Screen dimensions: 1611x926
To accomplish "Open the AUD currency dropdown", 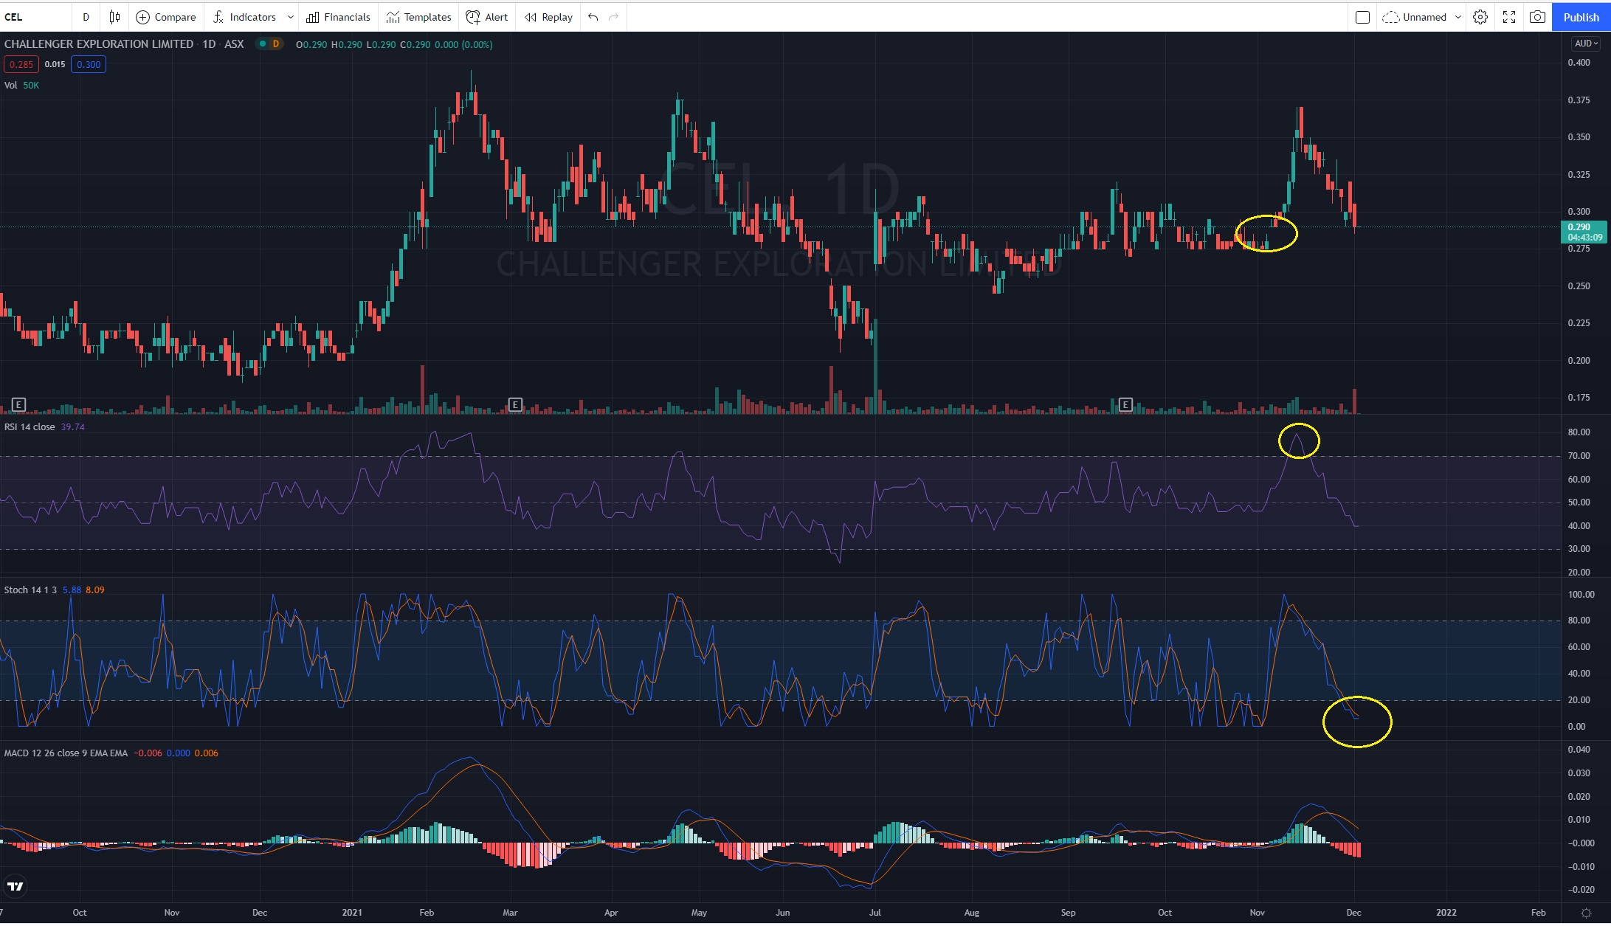I will pos(1586,44).
